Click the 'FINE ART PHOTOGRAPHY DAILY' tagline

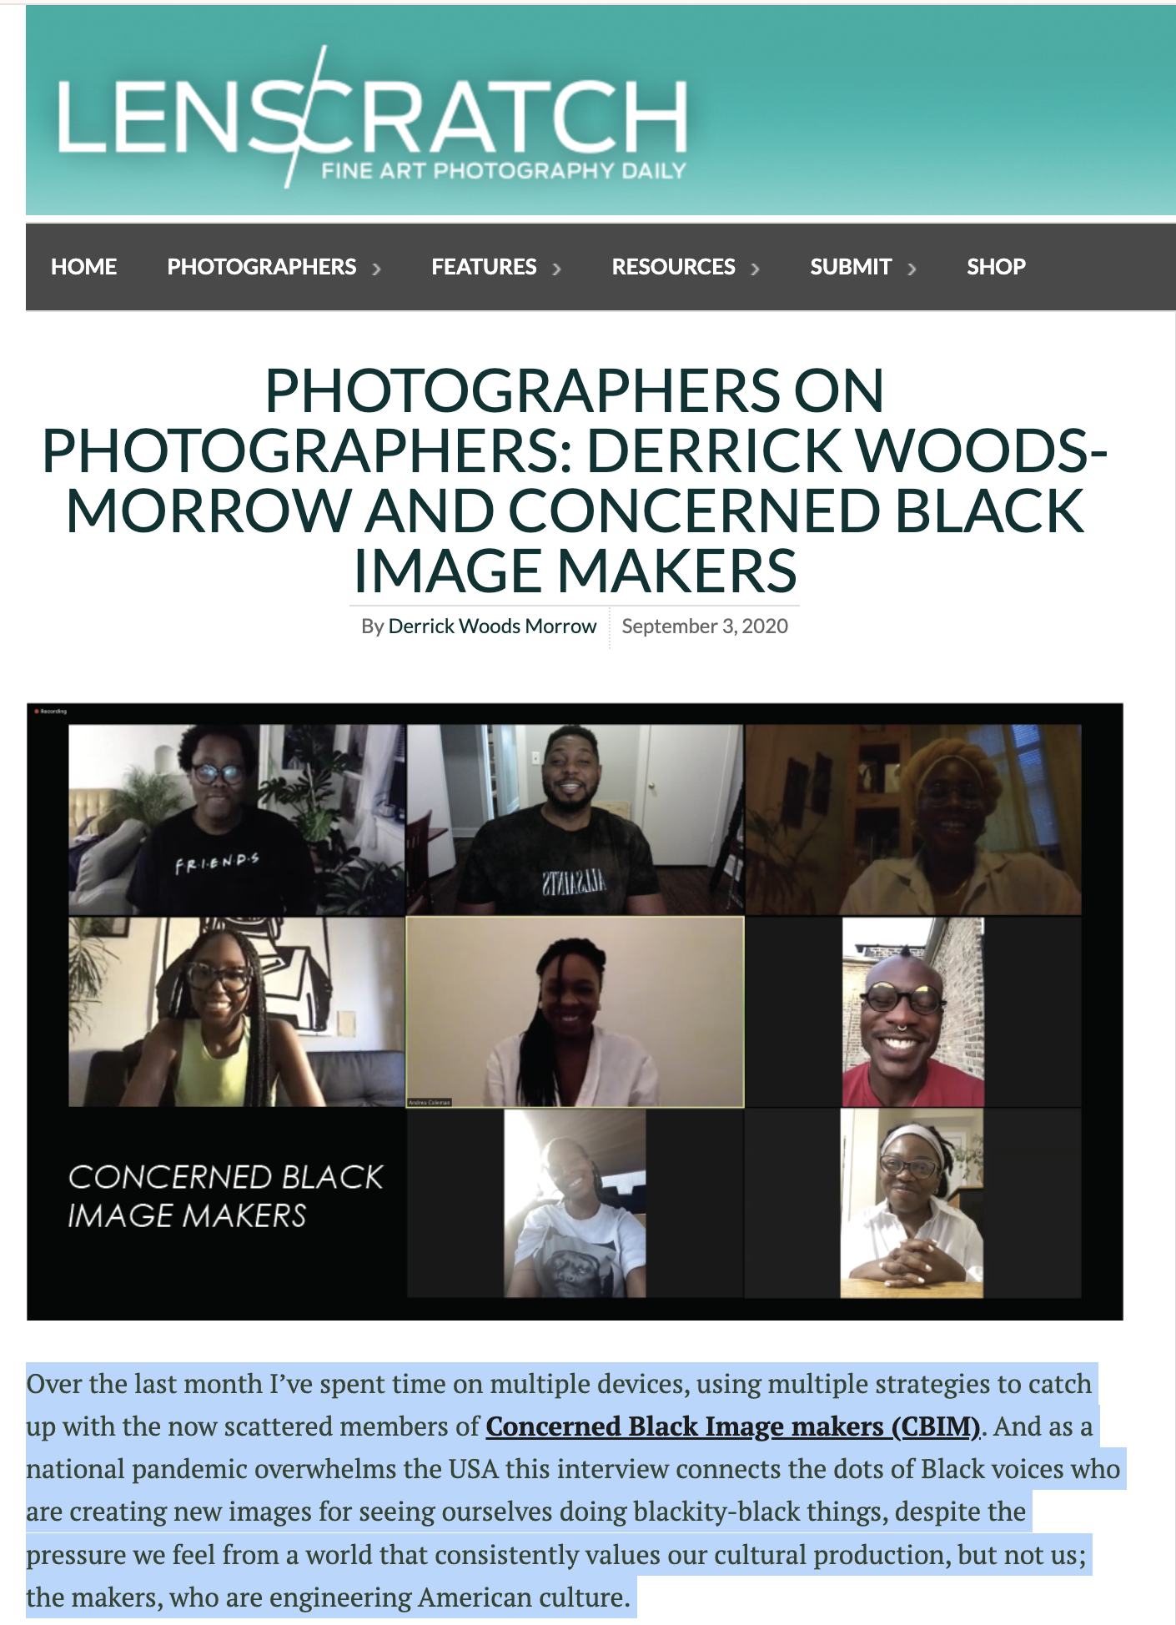(504, 171)
